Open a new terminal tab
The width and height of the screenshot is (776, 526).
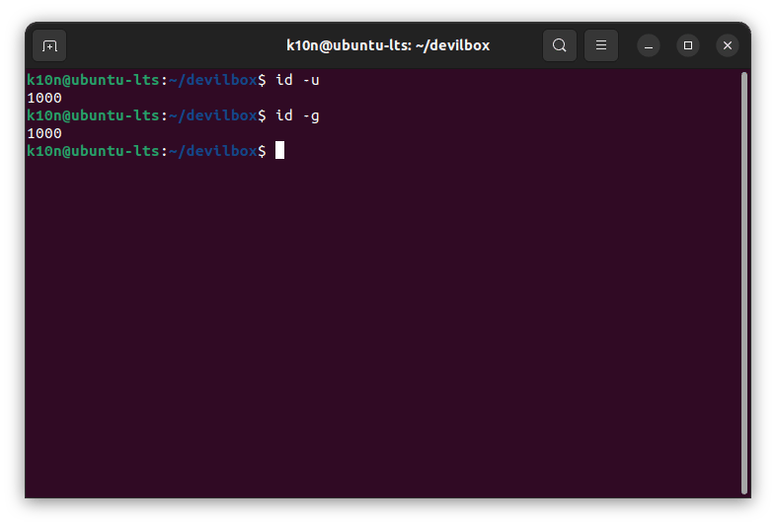coord(49,45)
